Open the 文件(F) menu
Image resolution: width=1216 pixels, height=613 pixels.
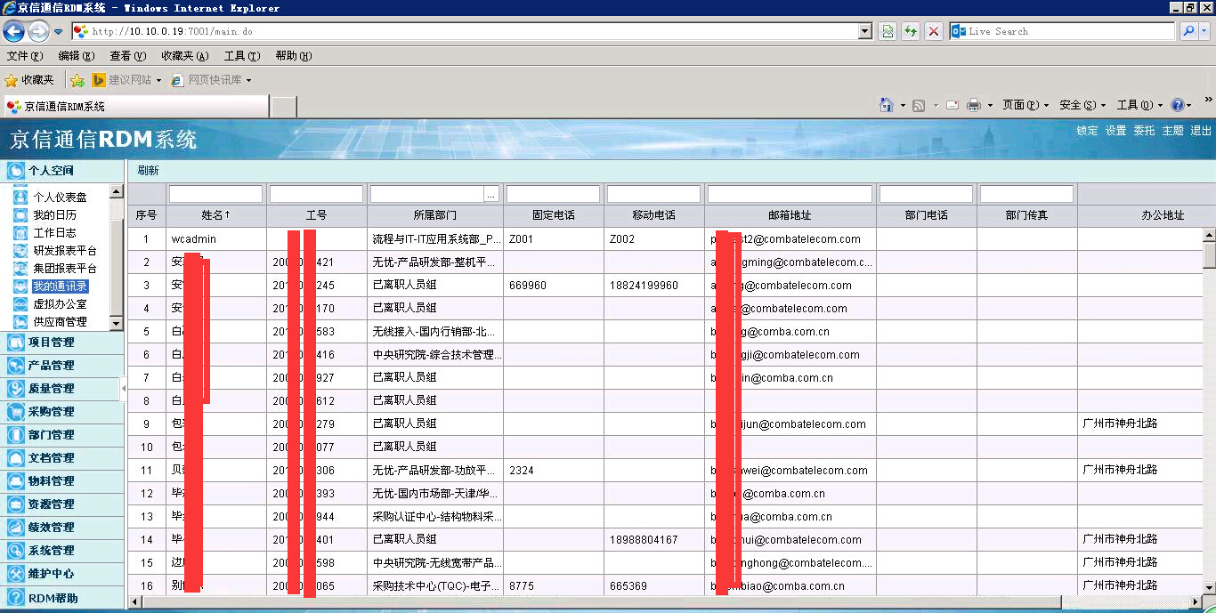point(24,56)
